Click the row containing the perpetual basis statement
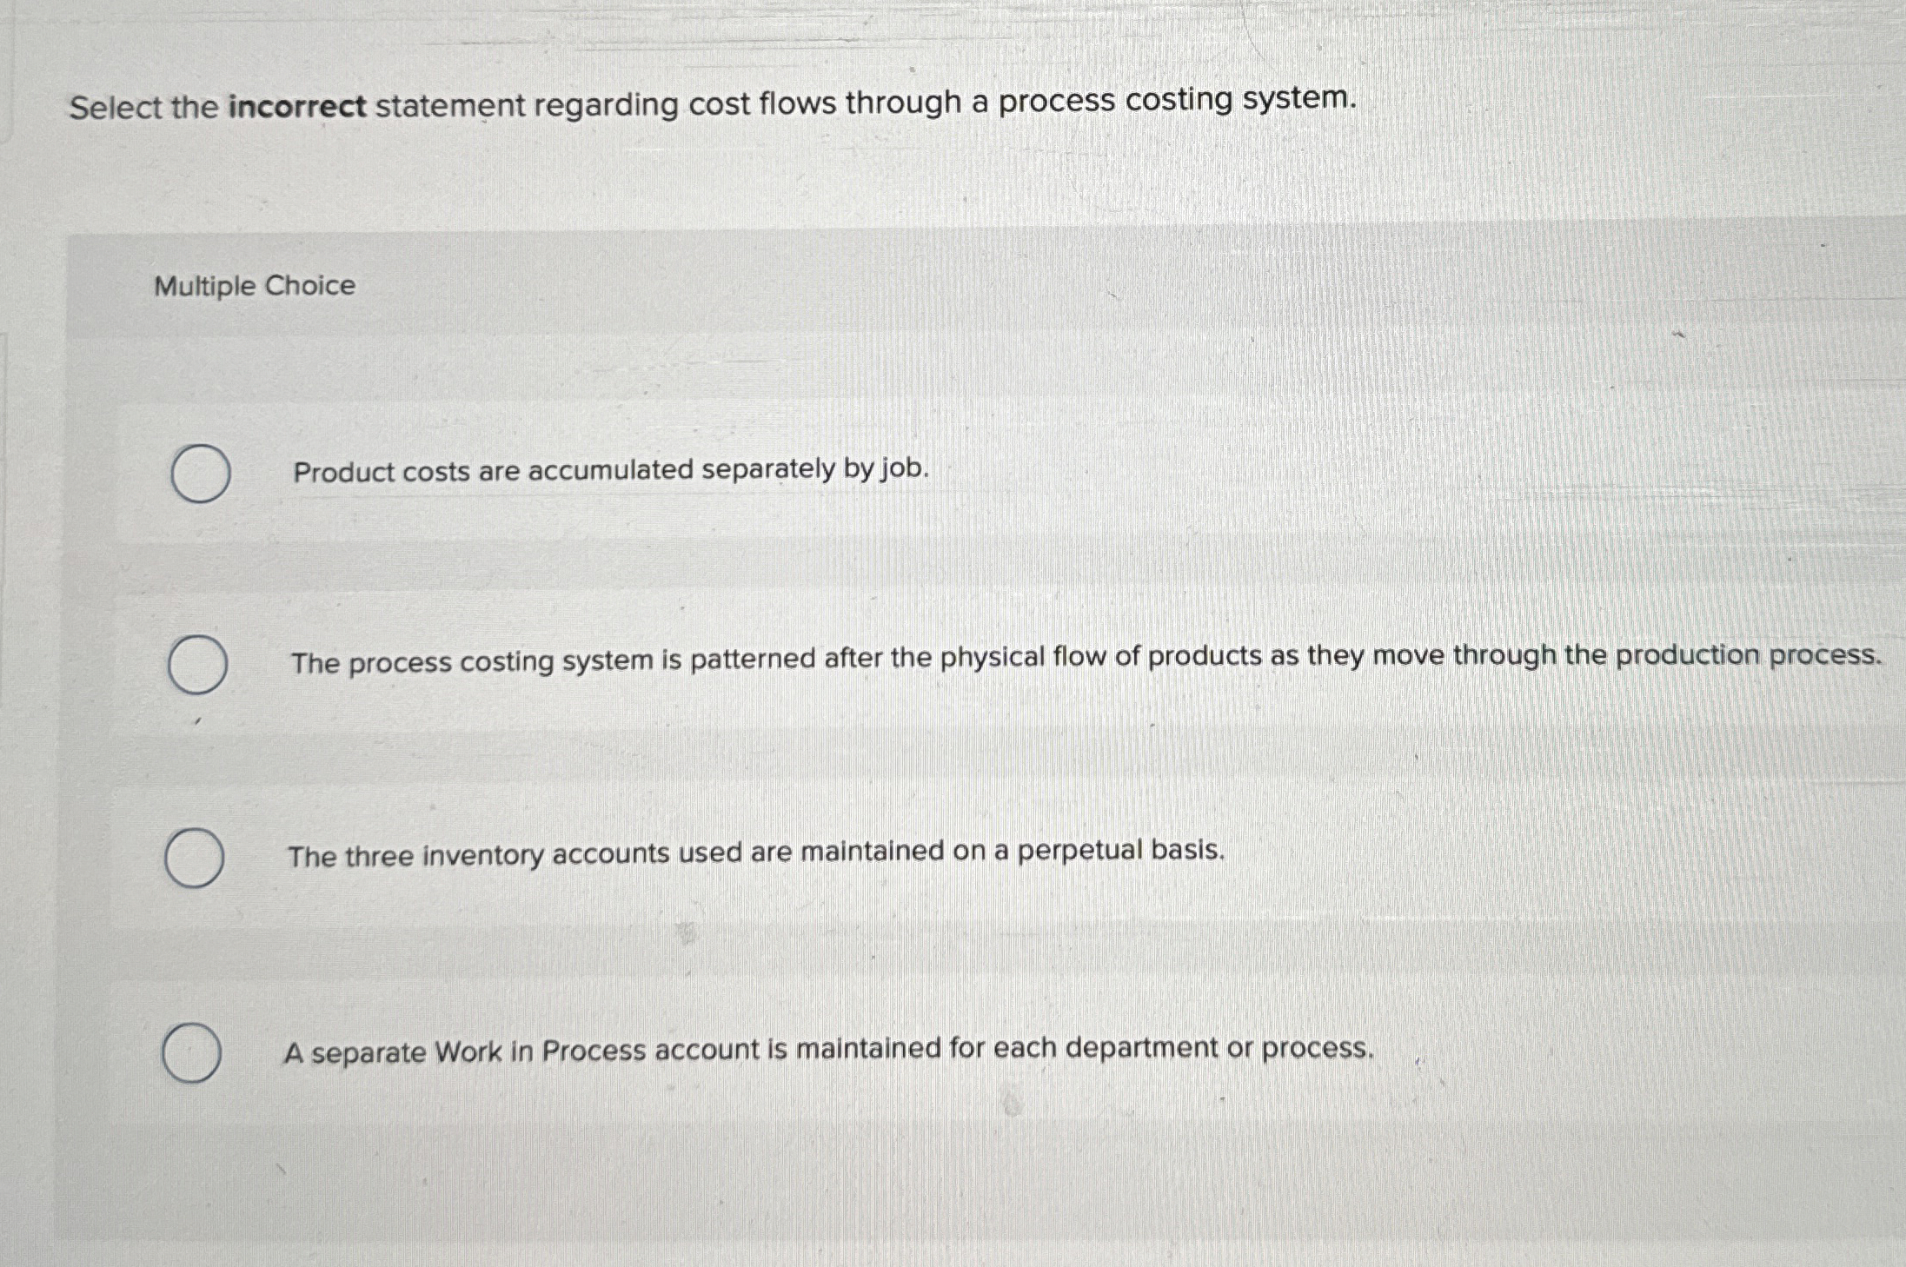1906x1267 pixels. 756,855
